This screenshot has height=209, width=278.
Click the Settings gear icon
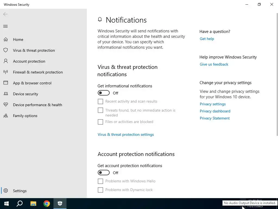[x=6, y=190]
